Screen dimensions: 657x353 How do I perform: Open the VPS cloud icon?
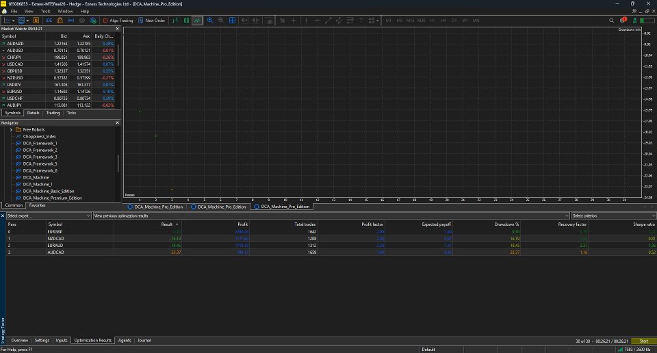pyautogui.click(x=81, y=20)
